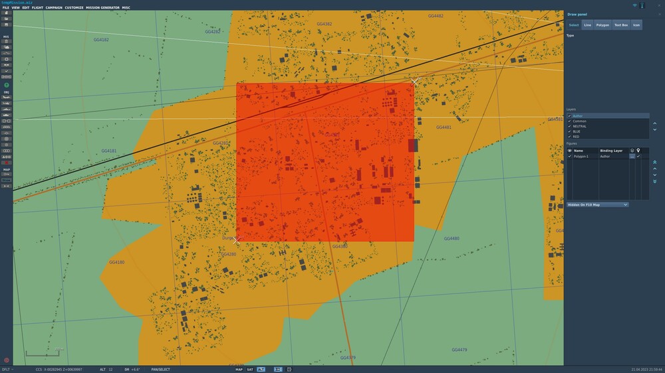Click the New mission icon in left toolbar

[7, 13]
